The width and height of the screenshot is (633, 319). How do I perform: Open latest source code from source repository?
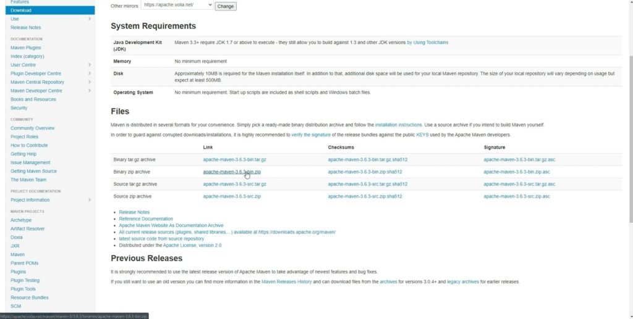point(161,239)
